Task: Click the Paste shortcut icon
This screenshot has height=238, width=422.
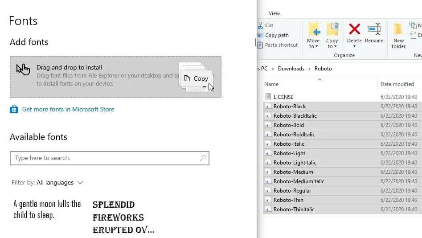Action: [260, 45]
